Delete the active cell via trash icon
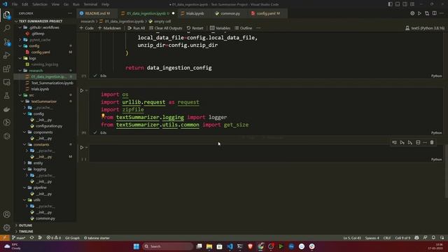Screen dimensions: 448x252 tap(432, 142)
